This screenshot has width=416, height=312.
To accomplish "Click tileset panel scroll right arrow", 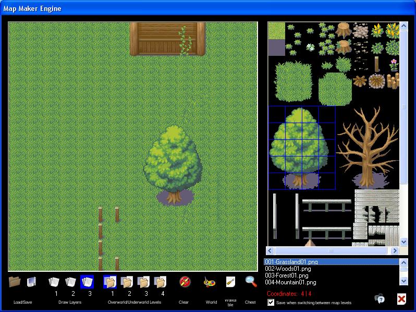I will [395, 250].
